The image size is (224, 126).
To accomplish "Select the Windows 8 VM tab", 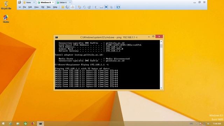I will [45, 2].
